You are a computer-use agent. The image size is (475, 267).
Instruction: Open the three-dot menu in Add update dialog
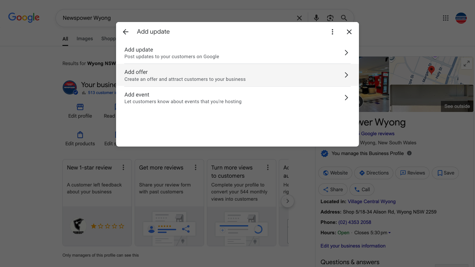click(332, 32)
